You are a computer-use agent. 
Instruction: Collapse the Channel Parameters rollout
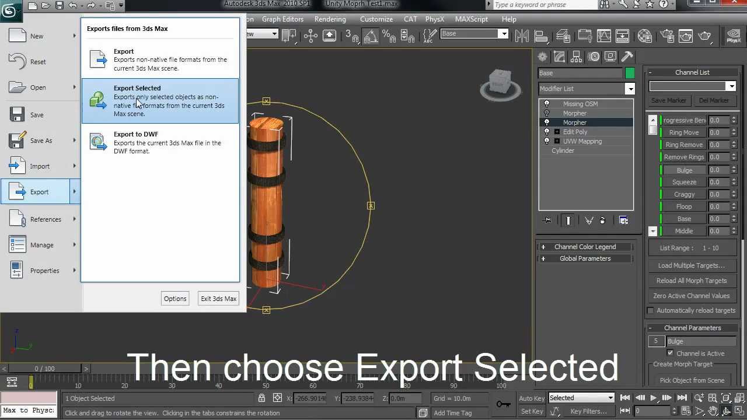(x=692, y=328)
